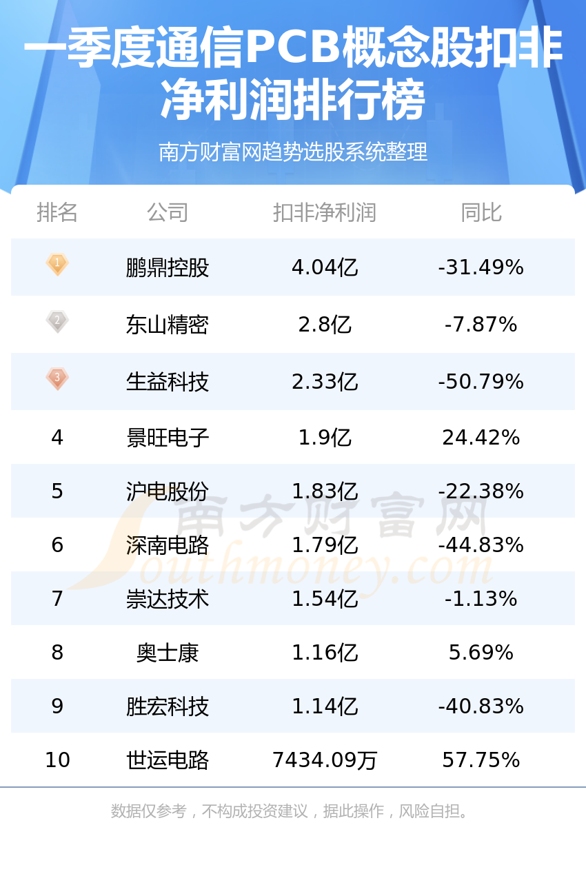Click the bronze rank 3 medal icon

pos(57,379)
